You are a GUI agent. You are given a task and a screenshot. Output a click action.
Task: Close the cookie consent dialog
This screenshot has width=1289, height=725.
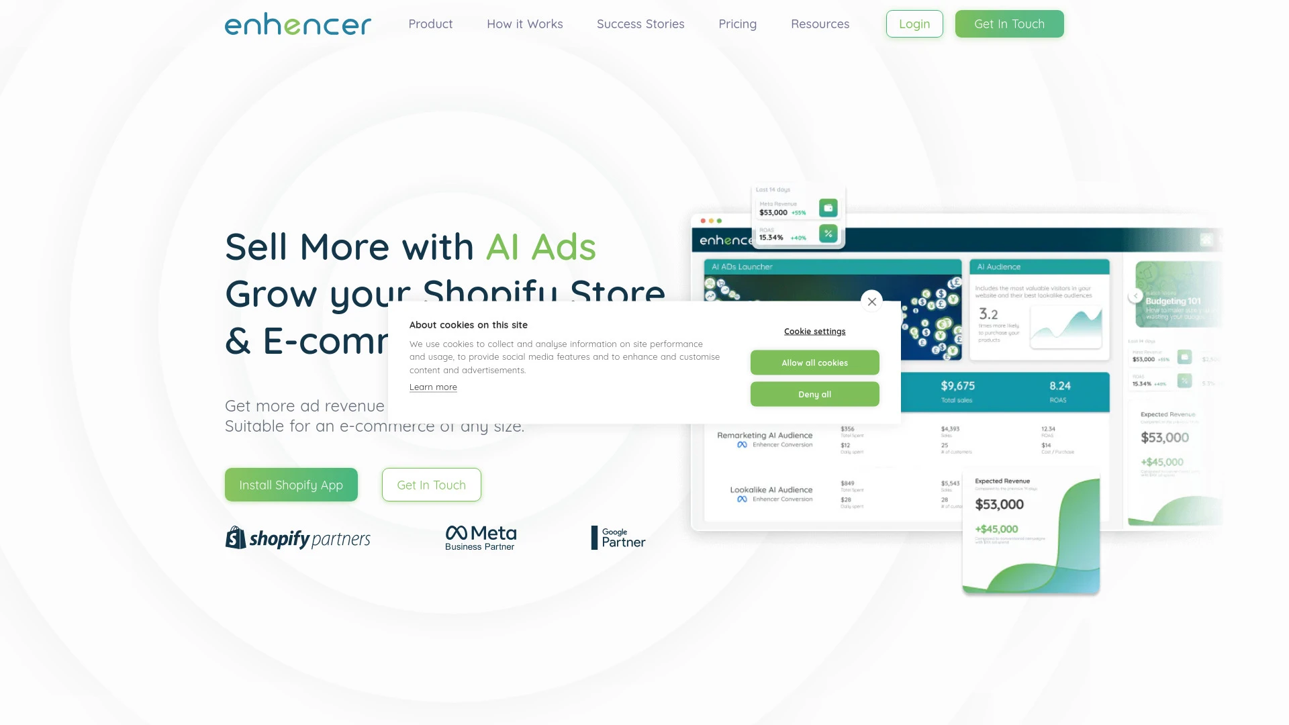[x=872, y=302]
